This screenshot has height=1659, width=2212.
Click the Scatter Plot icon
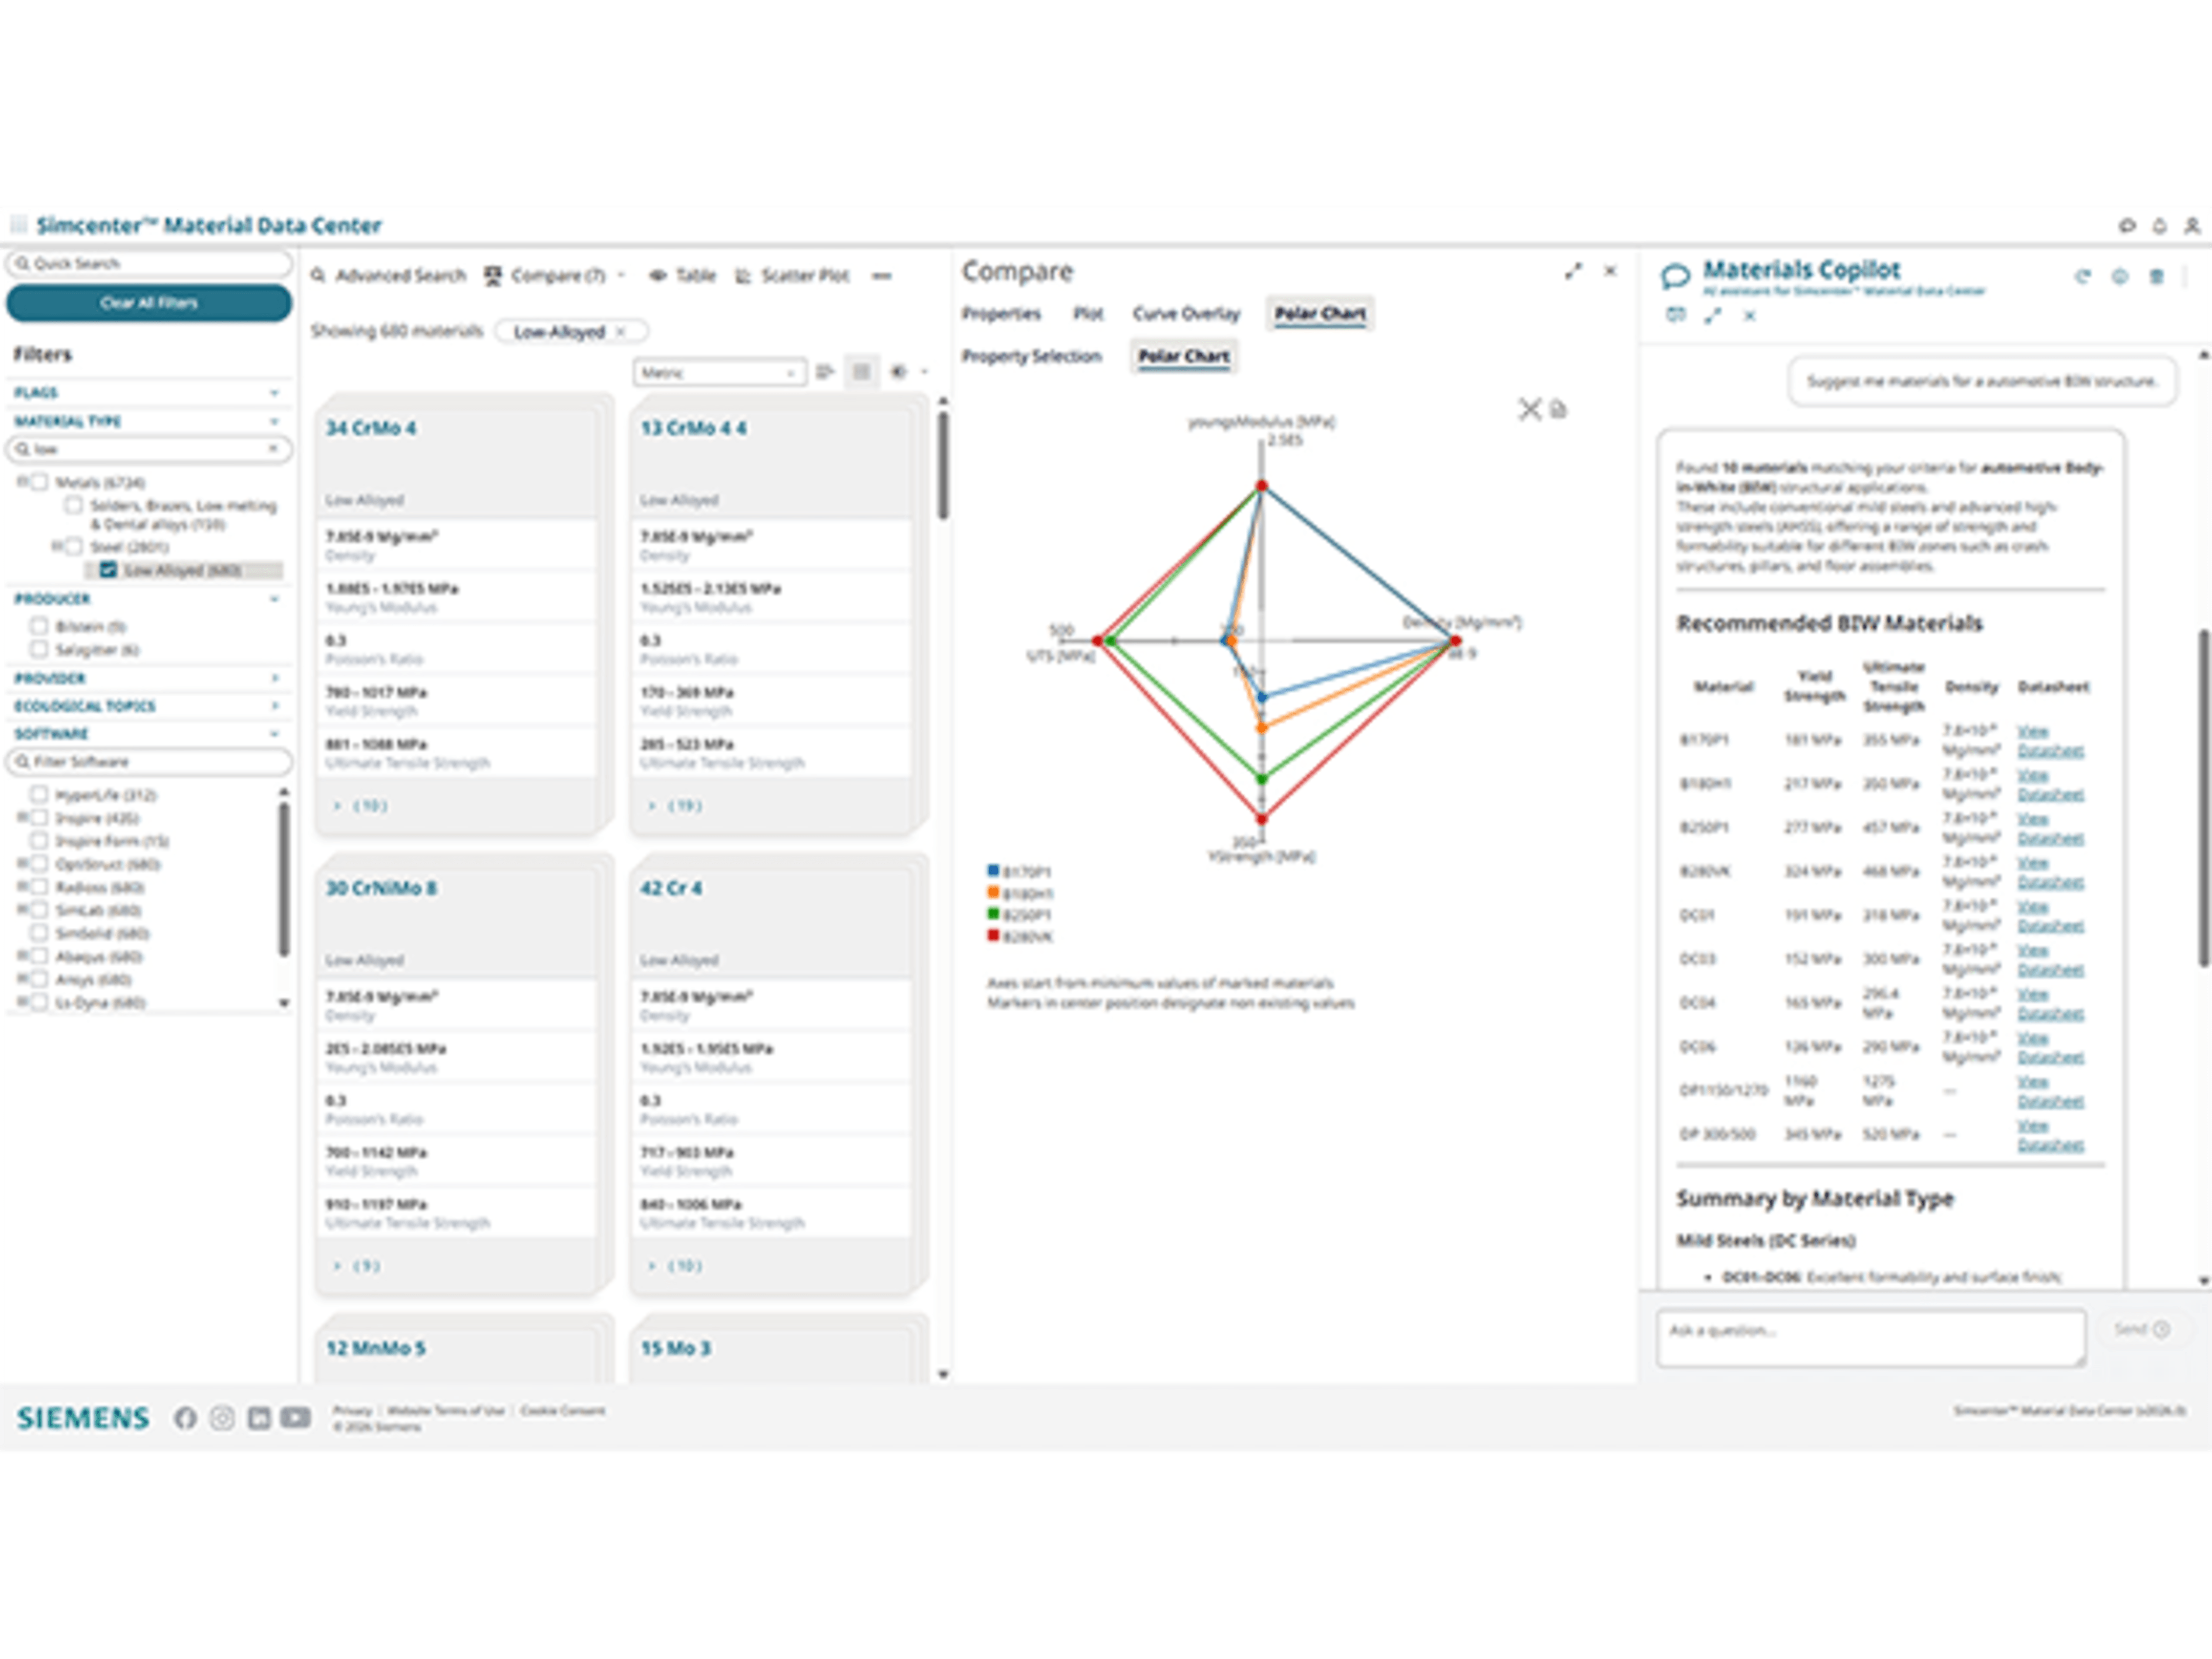(743, 275)
